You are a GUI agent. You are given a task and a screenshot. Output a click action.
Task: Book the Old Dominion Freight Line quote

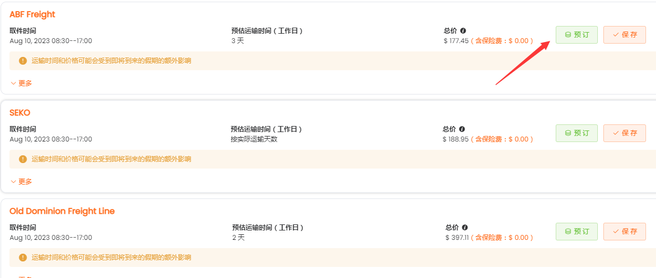(x=576, y=232)
